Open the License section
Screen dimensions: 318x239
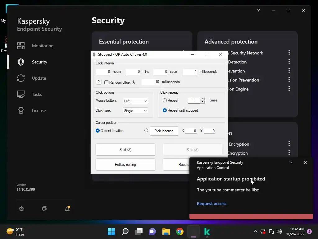click(39, 110)
